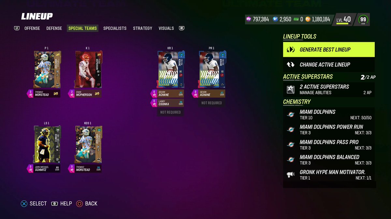Open the Specialists tab
The height and width of the screenshot is (219, 391).
[115, 28]
